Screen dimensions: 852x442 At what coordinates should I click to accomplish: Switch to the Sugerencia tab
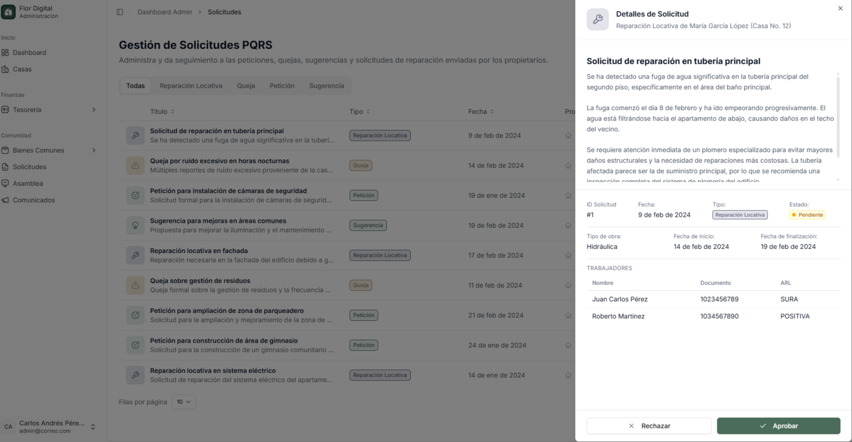[326, 86]
